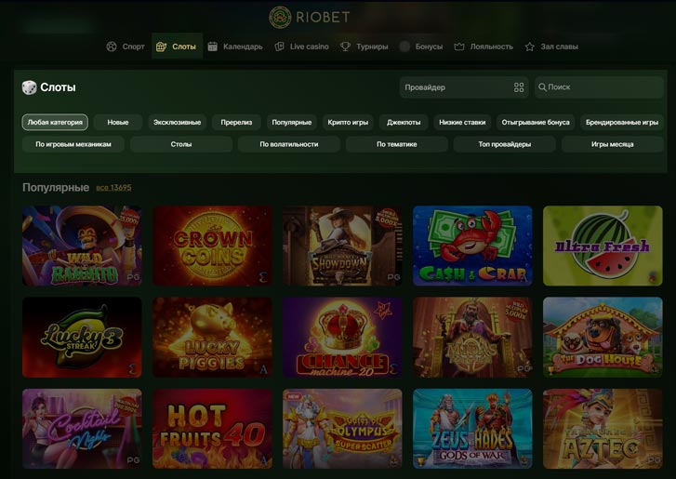Toggle the 'Джекпоты' category filter
The image size is (676, 479).
(x=404, y=122)
